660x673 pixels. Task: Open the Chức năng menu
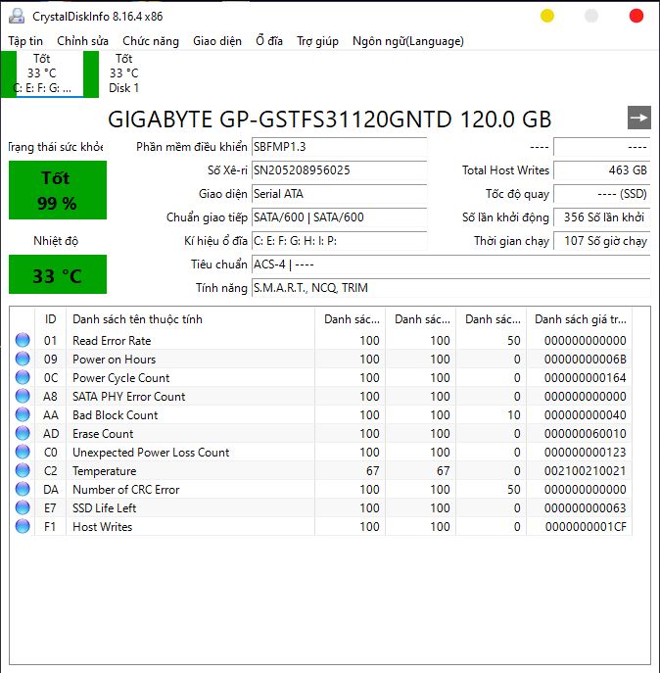[151, 41]
